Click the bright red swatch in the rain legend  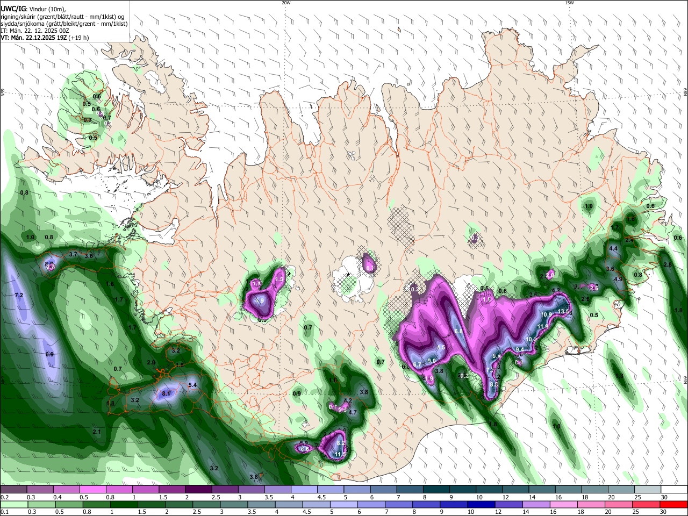tap(673, 504)
